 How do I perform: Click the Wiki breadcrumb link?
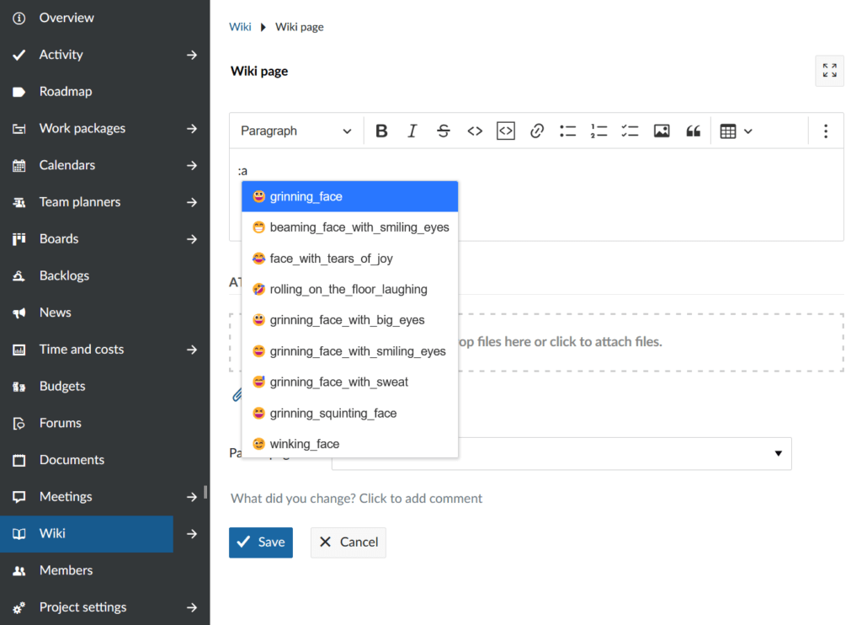click(x=240, y=27)
